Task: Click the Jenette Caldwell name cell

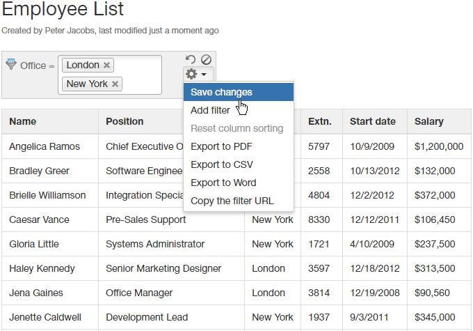Action: pyautogui.click(x=45, y=317)
